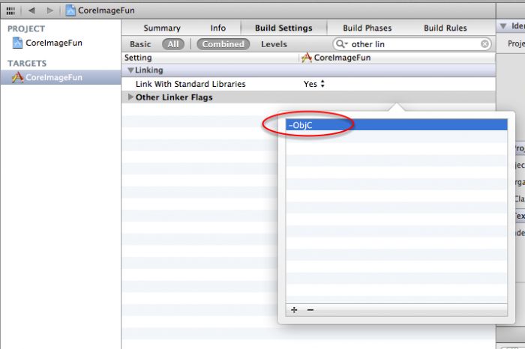Collapse the Linking section

coord(131,70)
